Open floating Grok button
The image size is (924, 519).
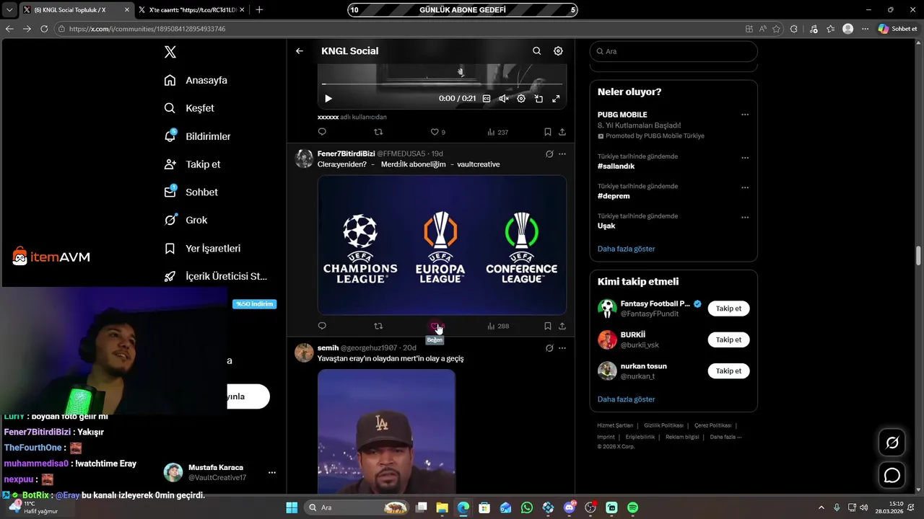[892, 443]
